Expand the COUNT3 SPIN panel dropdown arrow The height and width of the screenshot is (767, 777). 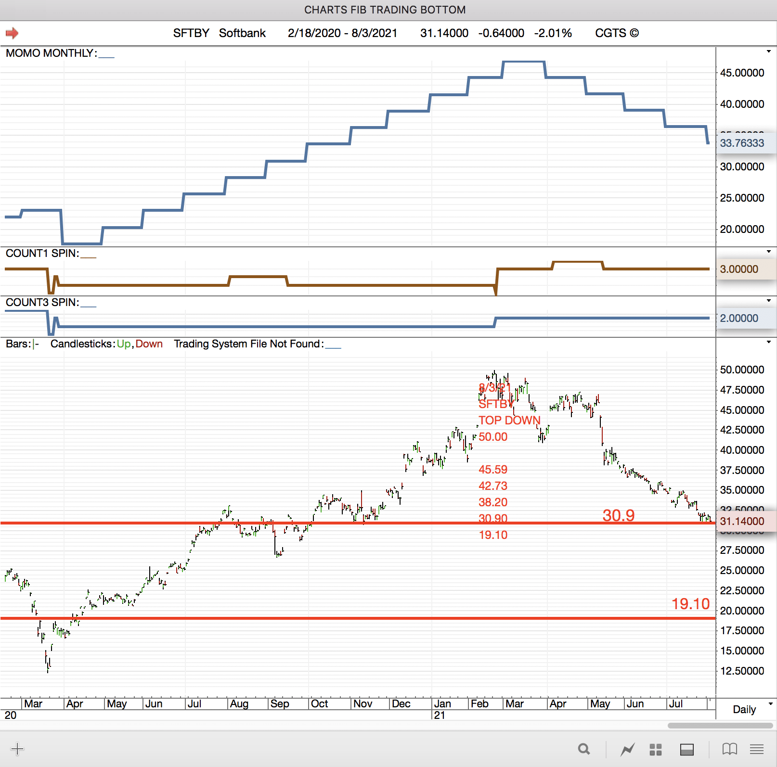click(769, 301)
